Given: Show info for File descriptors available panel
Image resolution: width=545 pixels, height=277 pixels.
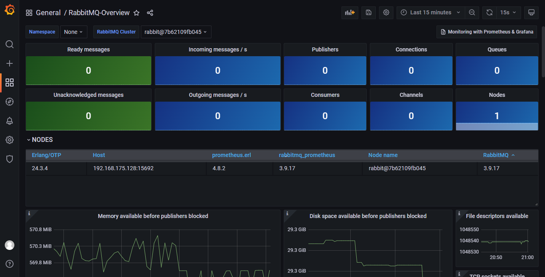Looking at the screenshot, I should click(459, 214).
